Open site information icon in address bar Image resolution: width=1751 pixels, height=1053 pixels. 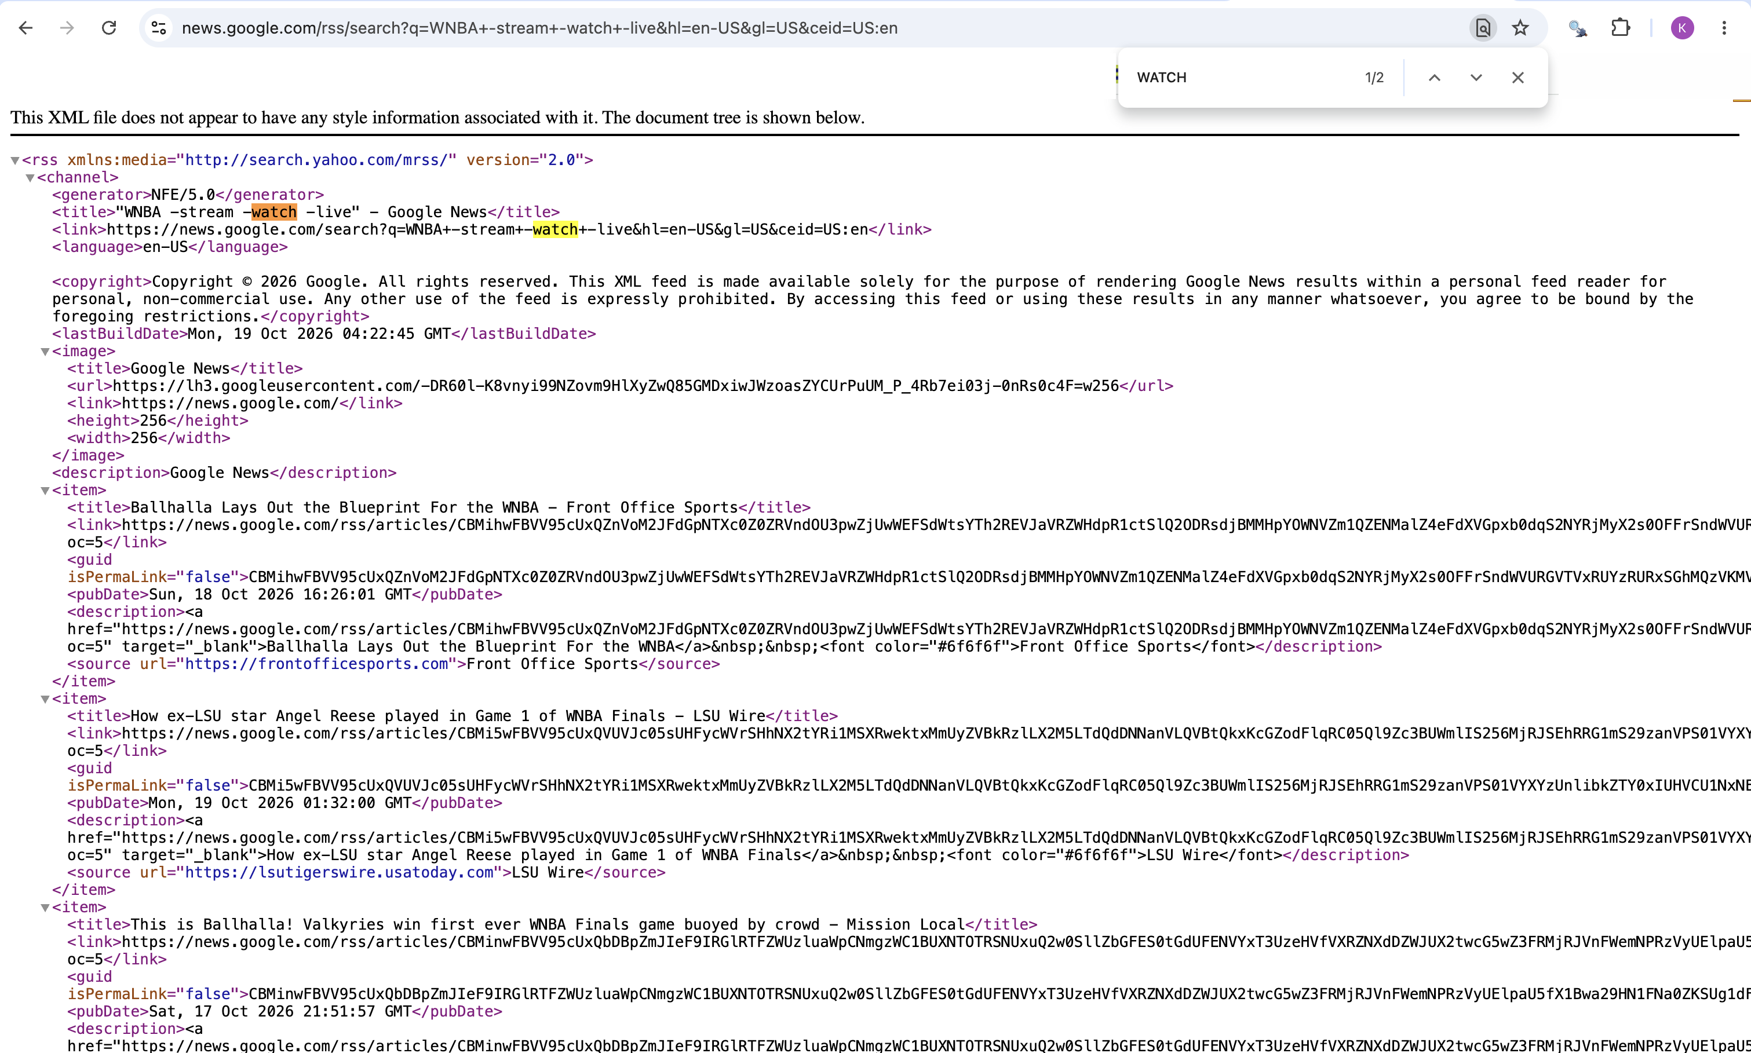[x=159, y=28]
